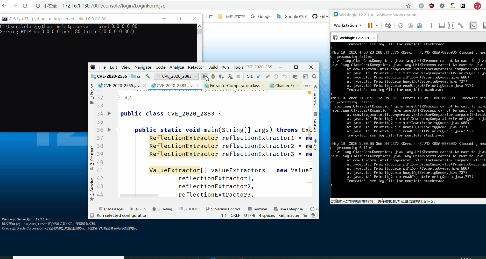Run with profiler icon in IntelliJ toolbar
This screenshot has height=259, width=486.
pyautogui.click(x=230, y=76)
